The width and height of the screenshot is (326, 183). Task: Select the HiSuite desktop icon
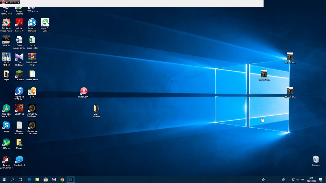(6, 144)
